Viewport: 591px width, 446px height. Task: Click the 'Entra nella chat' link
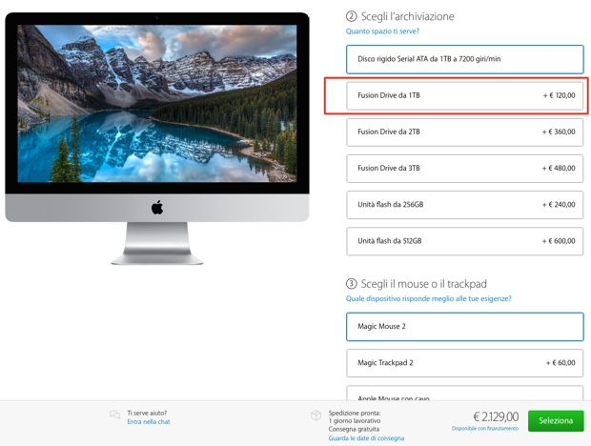click(x=149, y=422)
